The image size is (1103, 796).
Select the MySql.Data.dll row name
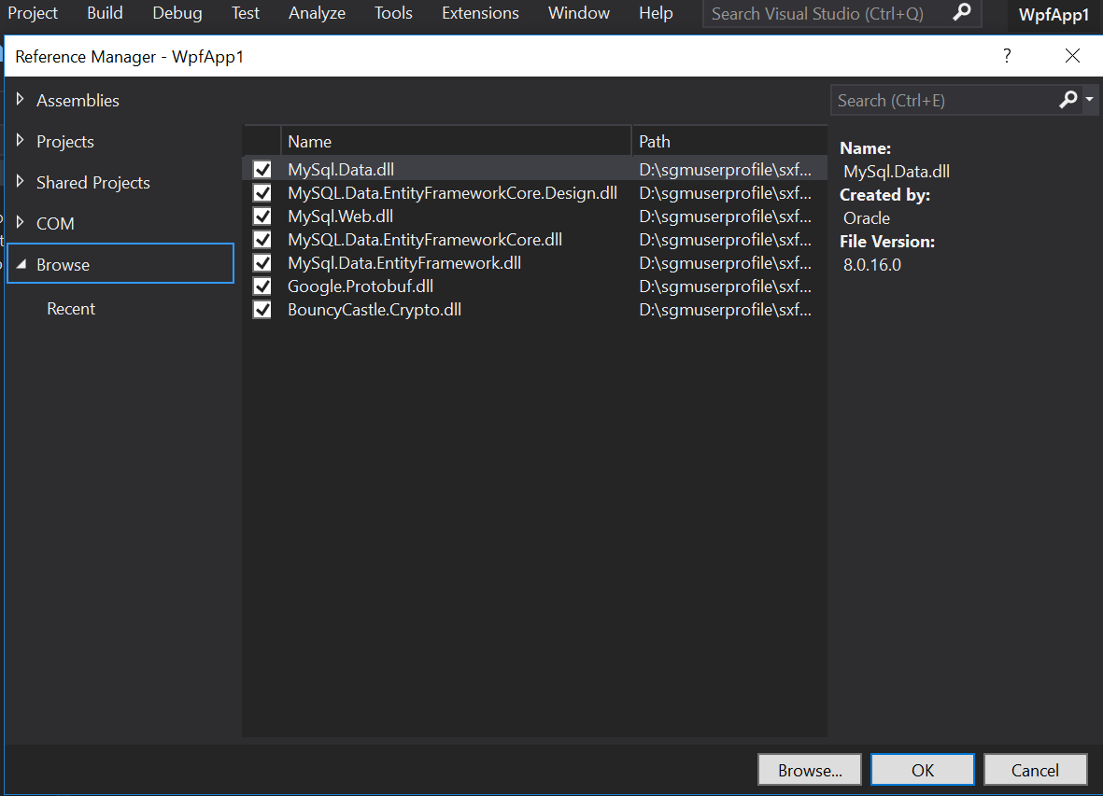pos(341,169)
